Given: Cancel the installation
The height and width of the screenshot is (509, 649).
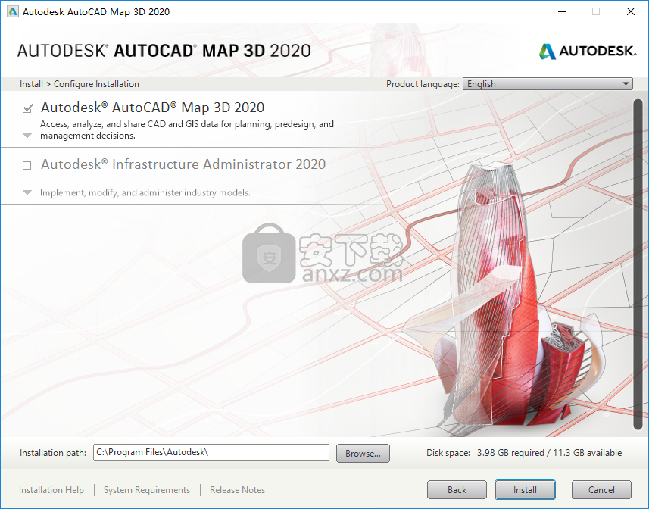Looking at the screenshot, I should (x=601, y=489).
